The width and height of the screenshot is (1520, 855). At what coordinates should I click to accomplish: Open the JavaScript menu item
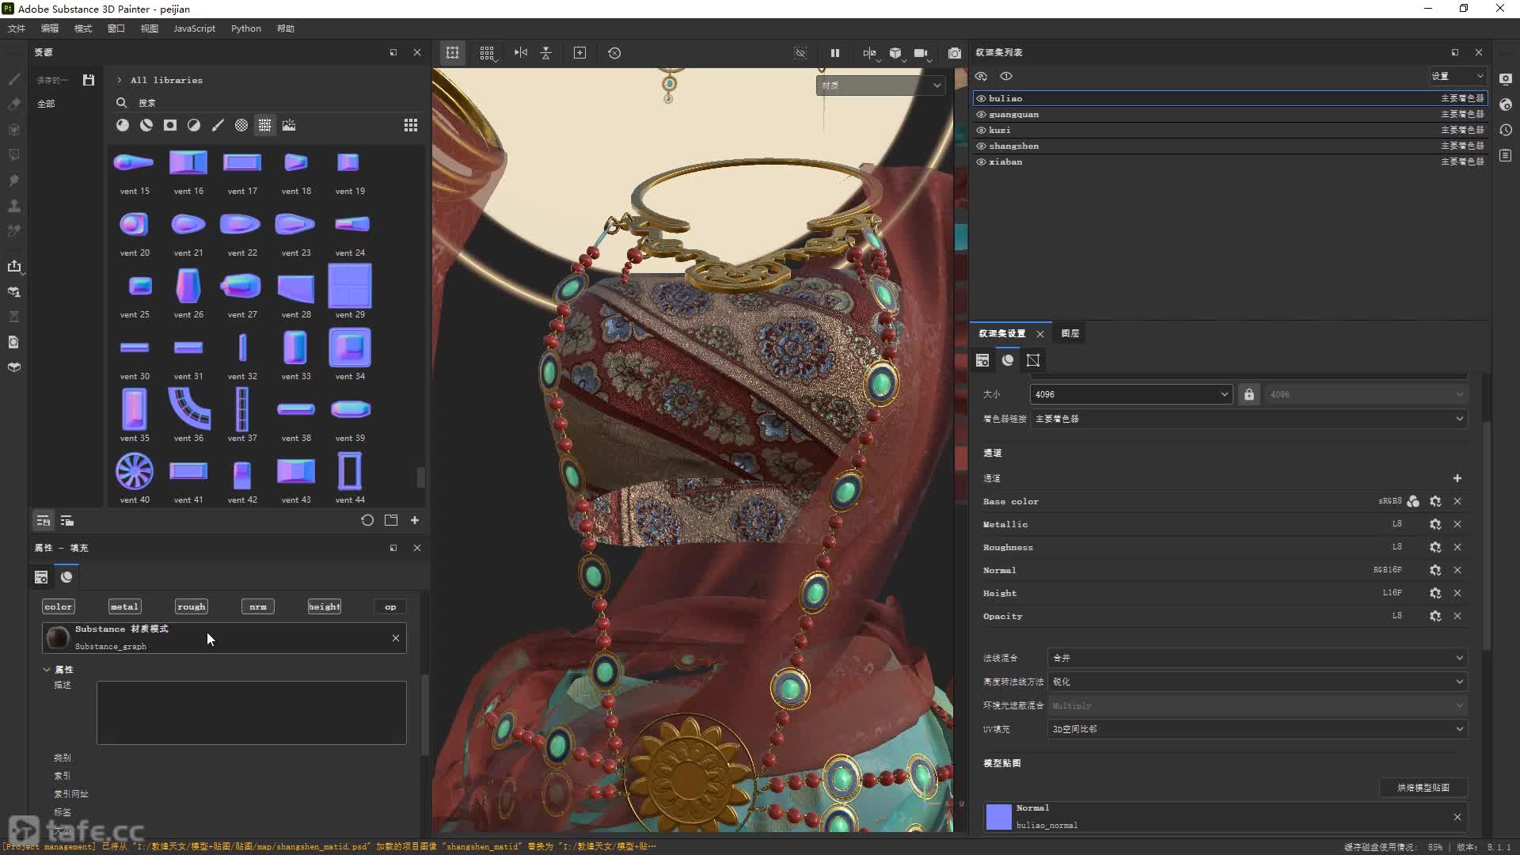tap(194, 28)
